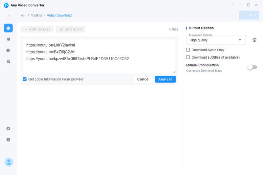
Task: Click the text area resize handle
Action: coord(174,72)
